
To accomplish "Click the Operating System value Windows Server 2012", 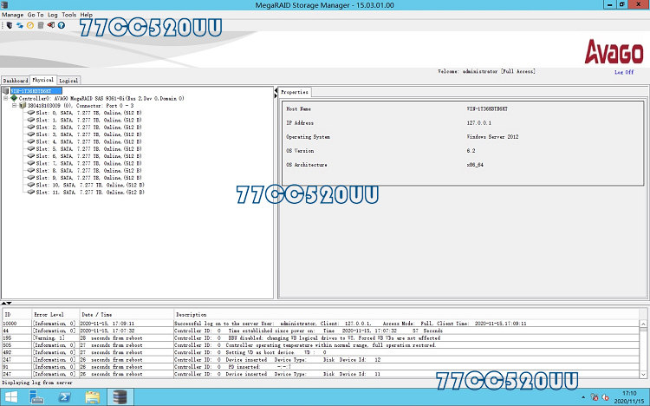I will point(492,136).
